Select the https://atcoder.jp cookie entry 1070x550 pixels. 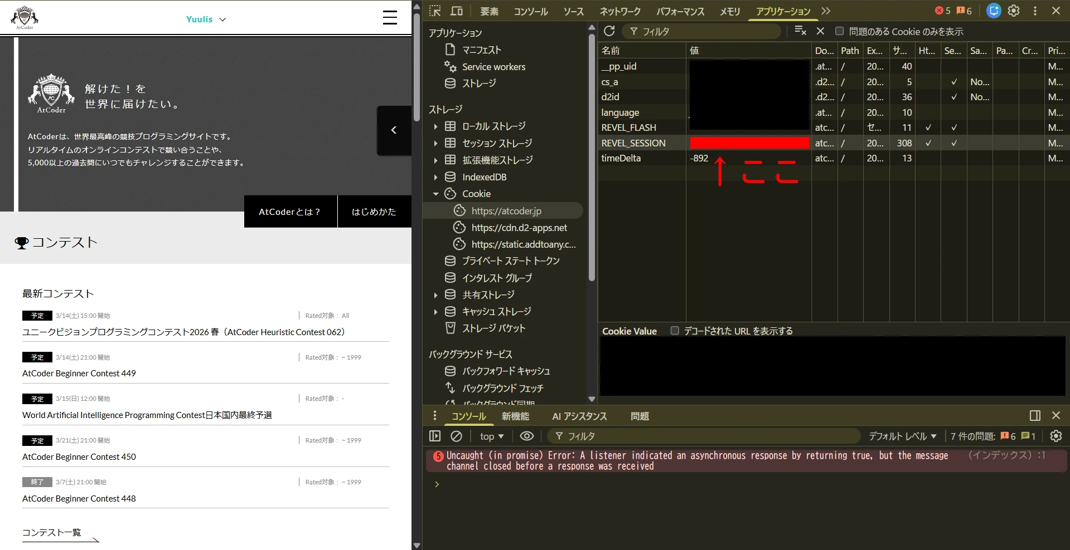point(506,211)
